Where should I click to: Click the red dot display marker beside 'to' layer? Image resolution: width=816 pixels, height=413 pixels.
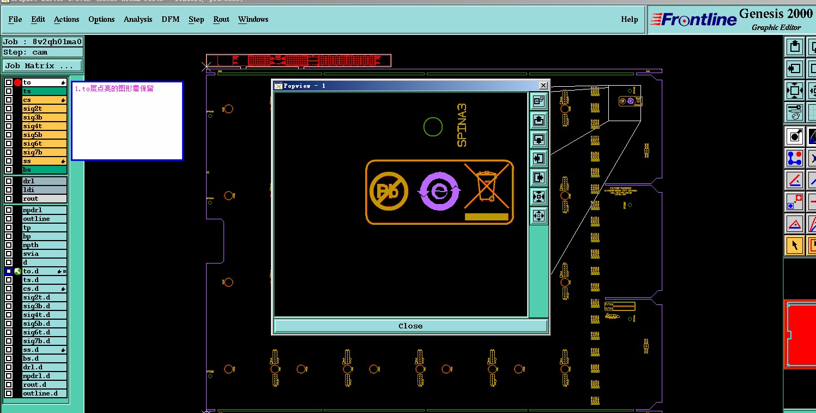click(x=17, y=82)
